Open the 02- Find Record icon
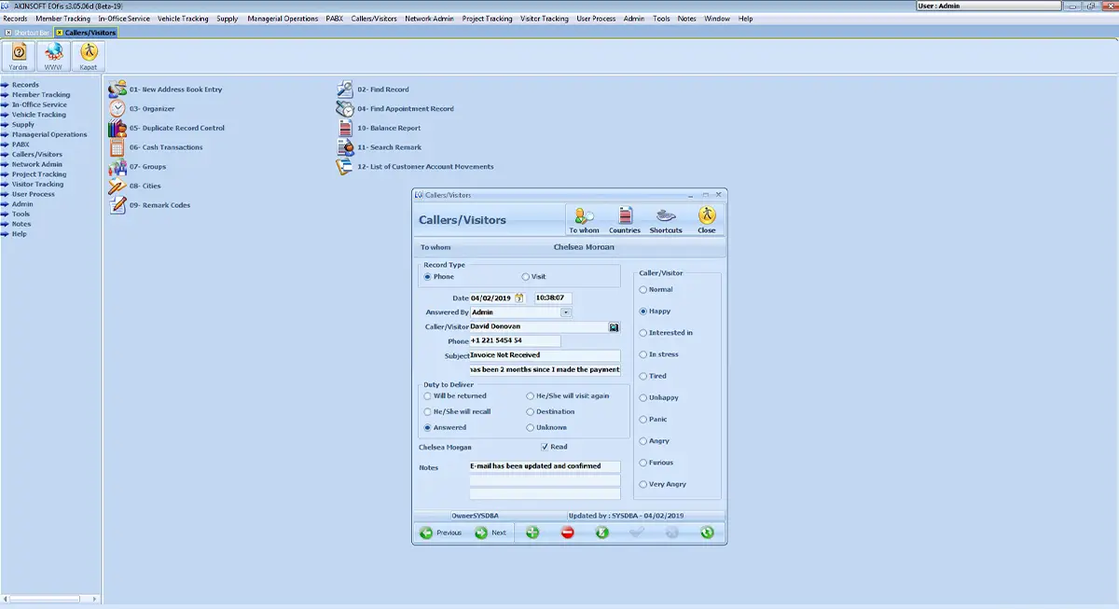Screen dimensions: 1119x609 [344, 90]
